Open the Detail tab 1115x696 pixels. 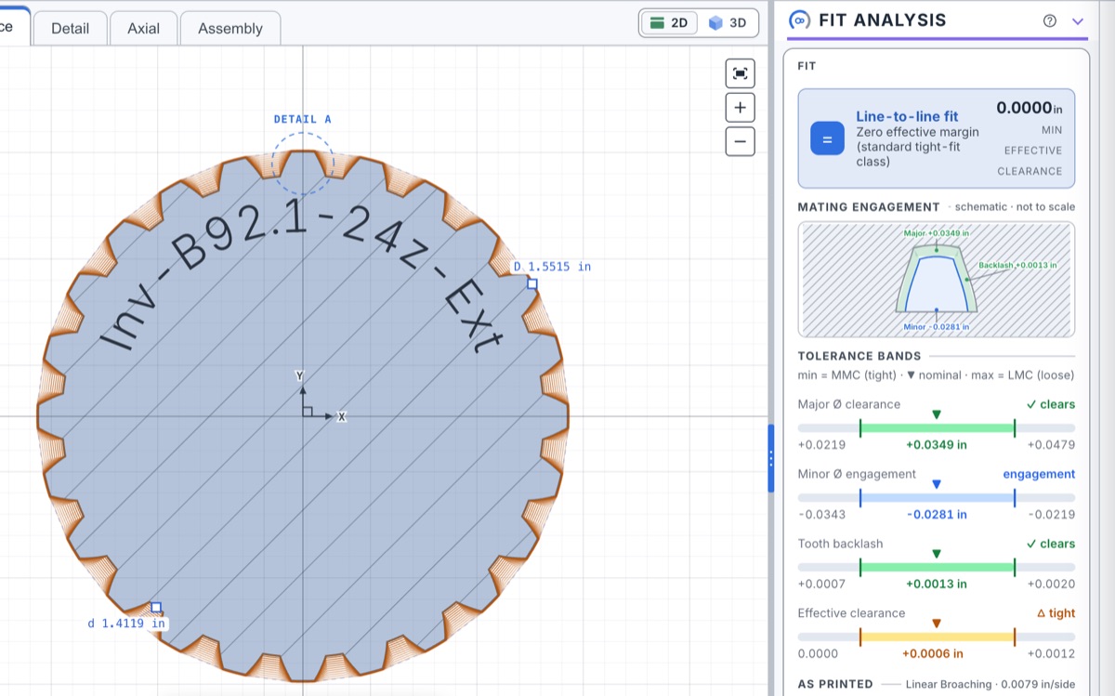(70, 28)
